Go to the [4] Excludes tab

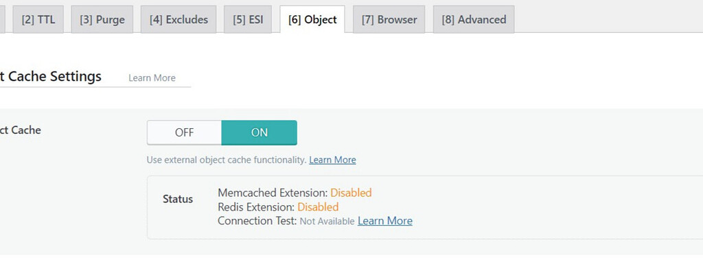[x=178, y=20]
